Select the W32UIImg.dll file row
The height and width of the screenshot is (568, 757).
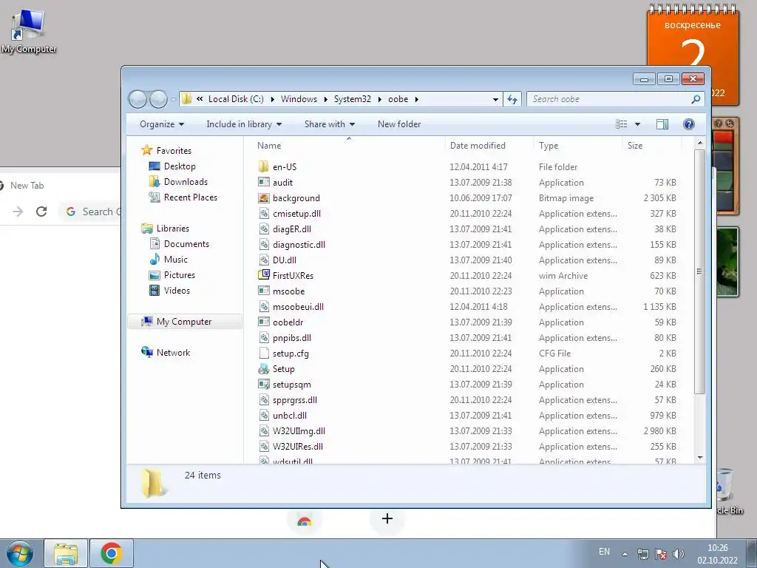(x=467, y=431)
